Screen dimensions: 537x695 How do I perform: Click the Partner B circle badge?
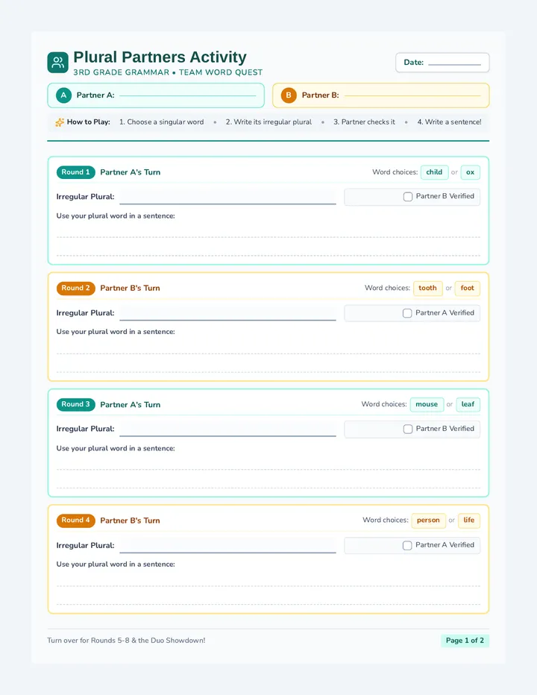[289, 95]
